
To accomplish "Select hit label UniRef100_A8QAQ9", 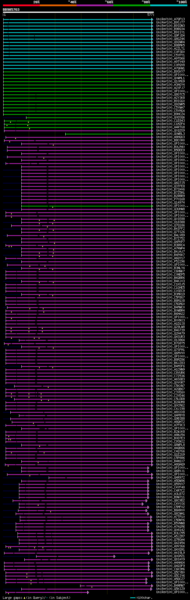I will point(170,465).
